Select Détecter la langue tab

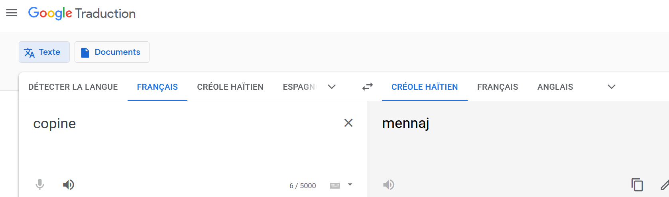click(73, 87)
